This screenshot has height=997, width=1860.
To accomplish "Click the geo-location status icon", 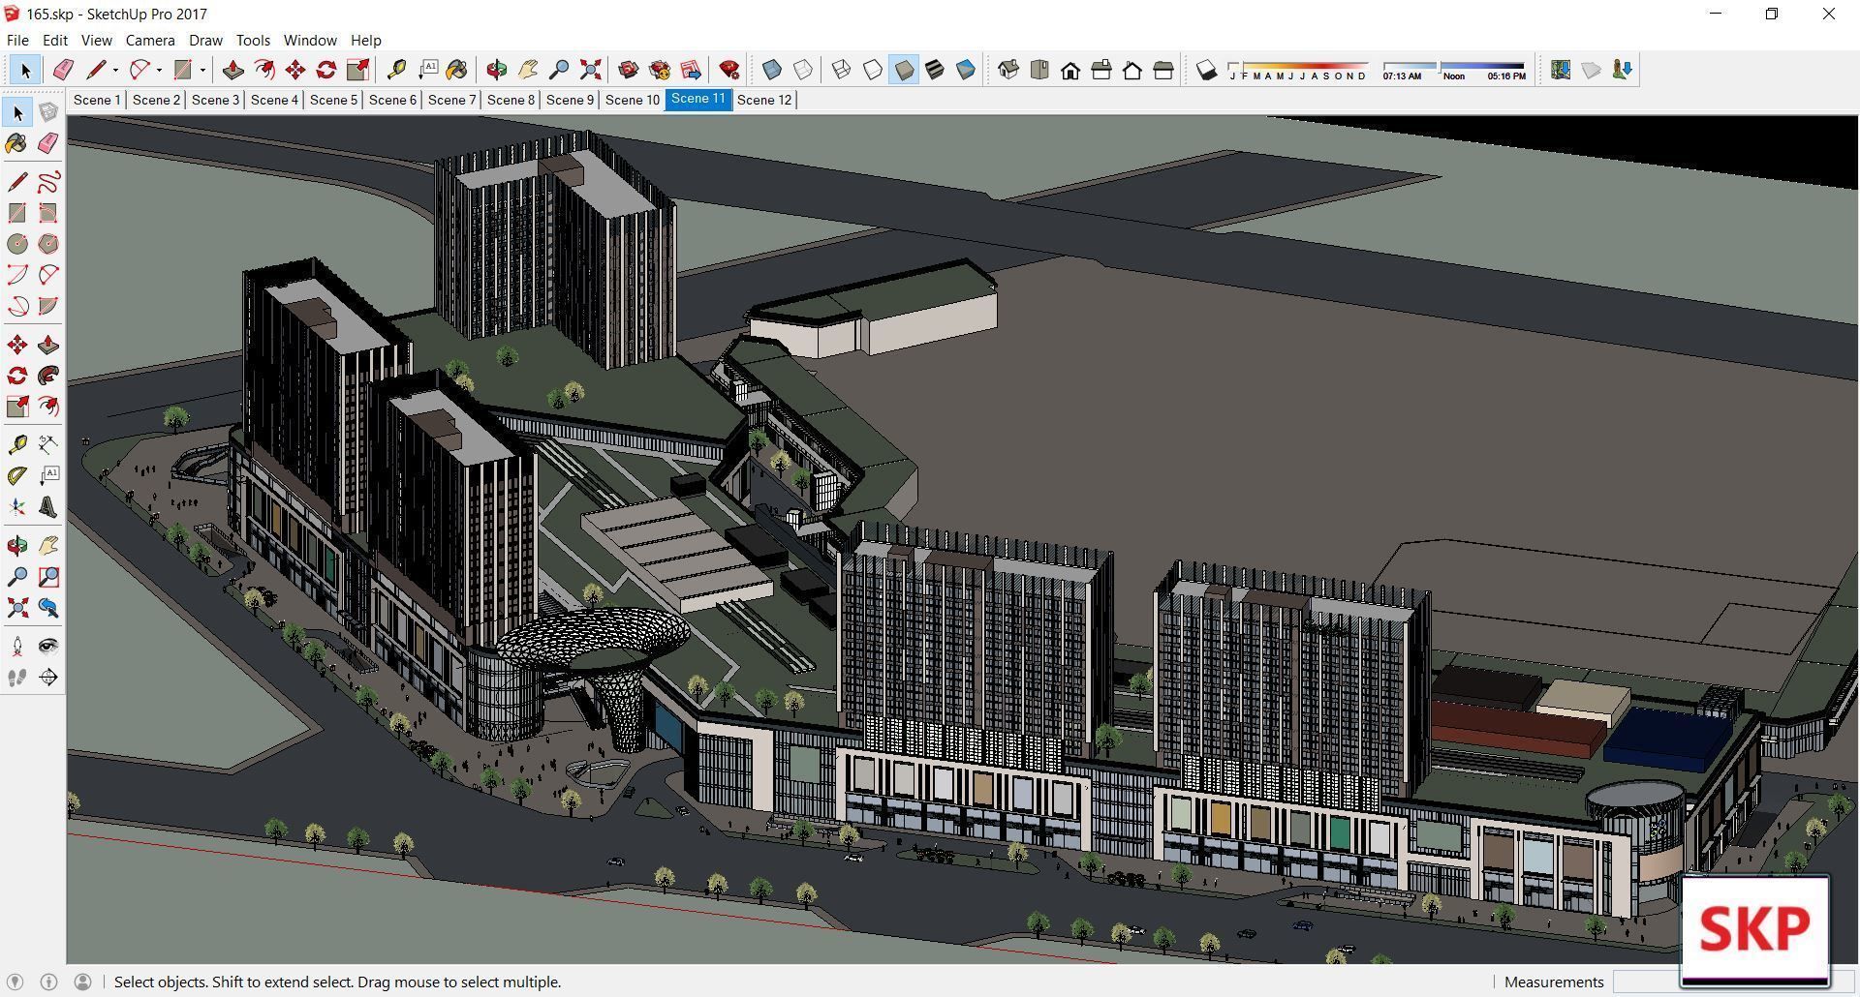I will 15,982.
